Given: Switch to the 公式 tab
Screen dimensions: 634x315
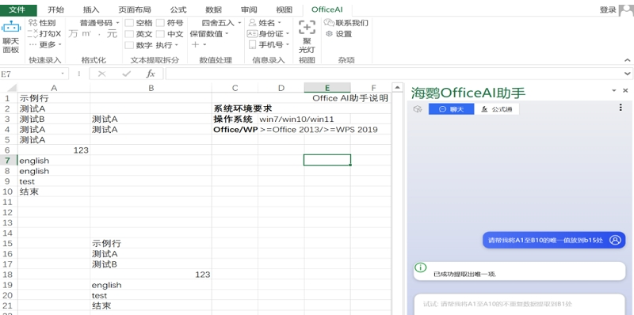Looking at the screenshot, I should tap(178, 9).
